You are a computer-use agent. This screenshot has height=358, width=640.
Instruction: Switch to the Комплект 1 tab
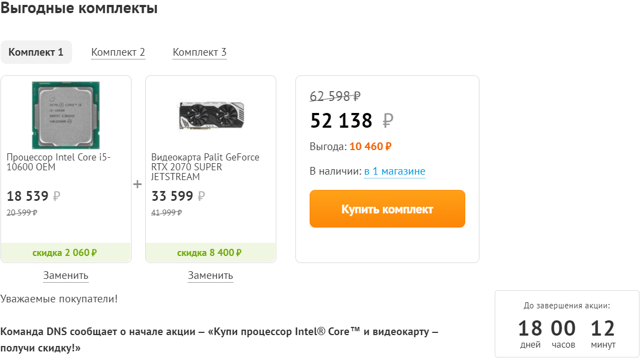[36, 52]
